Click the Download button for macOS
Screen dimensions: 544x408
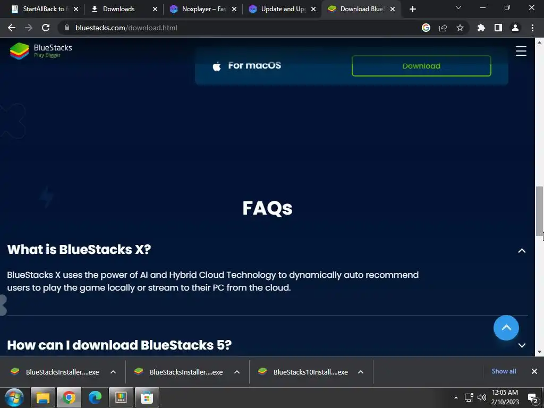[421, 66]
